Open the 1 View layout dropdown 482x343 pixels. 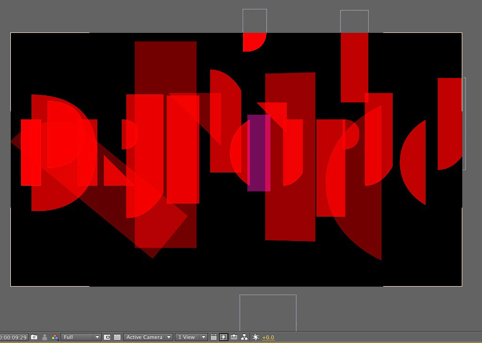191,337
